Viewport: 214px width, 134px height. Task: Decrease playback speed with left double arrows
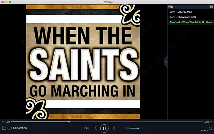(3, 122)
